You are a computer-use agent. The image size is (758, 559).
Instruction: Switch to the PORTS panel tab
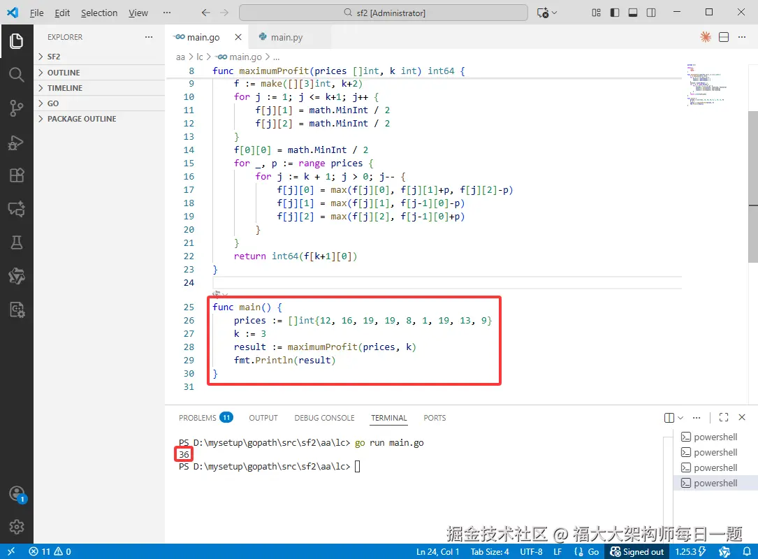(x=435, y=418)
